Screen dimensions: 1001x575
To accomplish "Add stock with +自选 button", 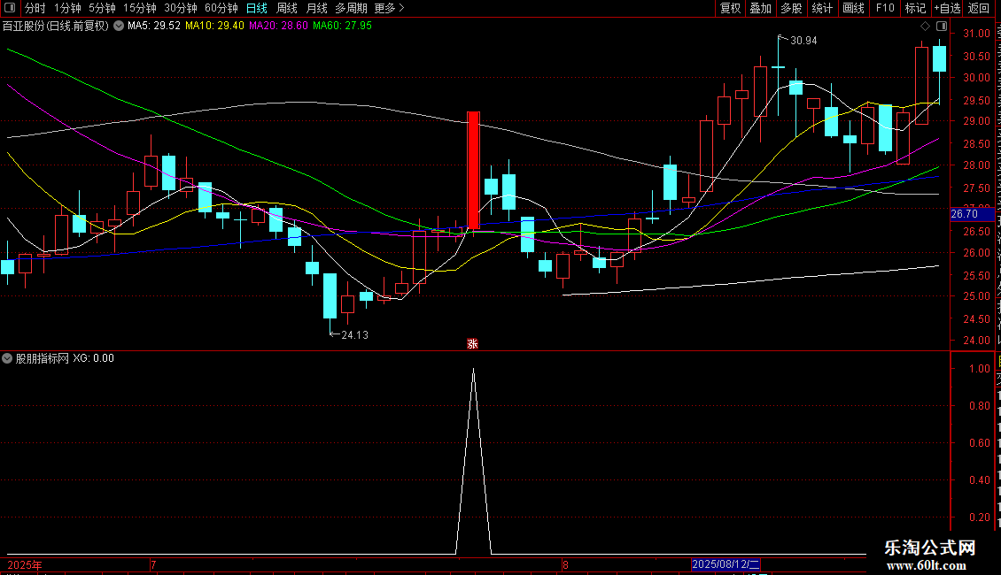I will tap(947, 8).
